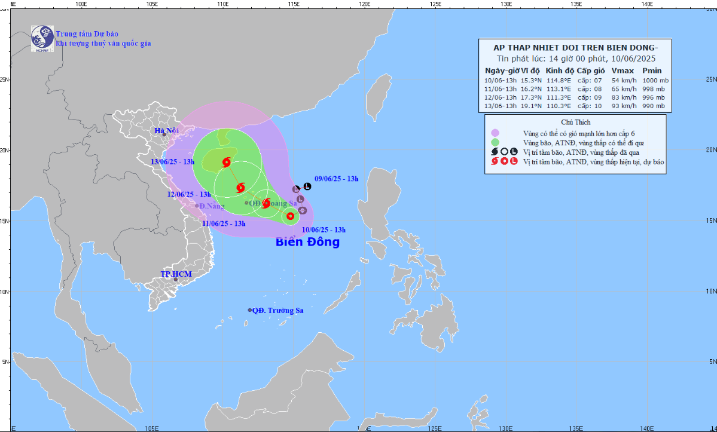Click the 'Vmax' column header
Image resolution: width=717 pixels, height=432 pixels.
pos(623,71)
